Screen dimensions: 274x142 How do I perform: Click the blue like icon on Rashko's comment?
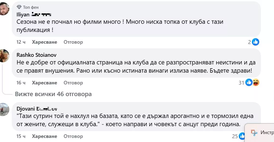tap(249, 82)
